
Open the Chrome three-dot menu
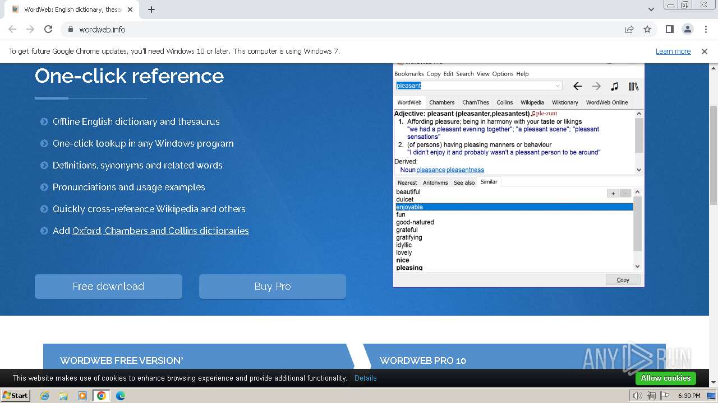pyautogui.click(x=705, y=29)
